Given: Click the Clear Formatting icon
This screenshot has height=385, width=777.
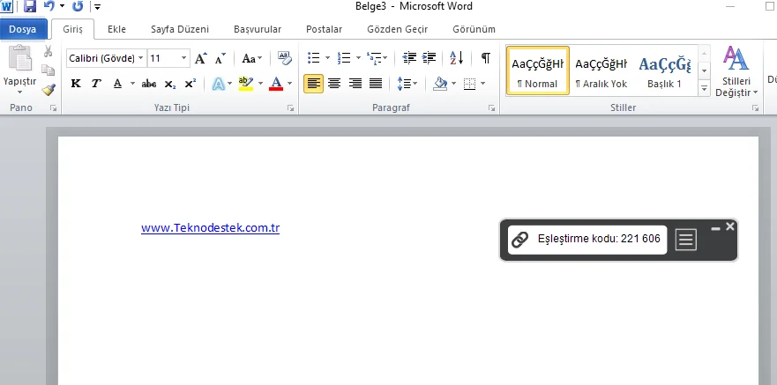Looking at the screenshot, I should click(x=284, y=59).
